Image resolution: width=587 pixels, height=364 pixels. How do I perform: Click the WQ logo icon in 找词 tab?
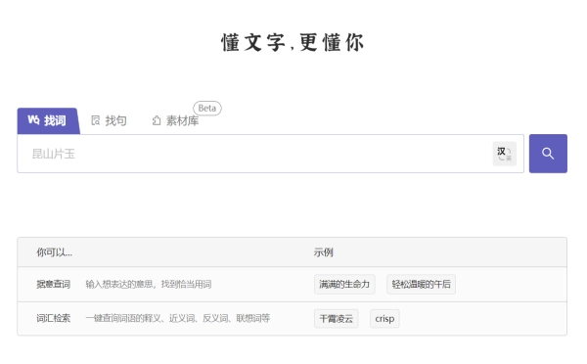tap(33, 119)
